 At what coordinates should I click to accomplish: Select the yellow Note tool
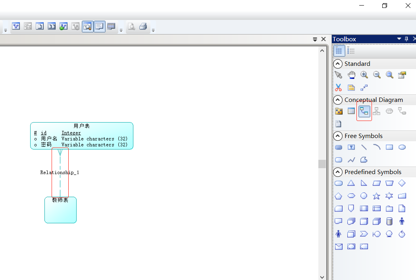(351, 88)
